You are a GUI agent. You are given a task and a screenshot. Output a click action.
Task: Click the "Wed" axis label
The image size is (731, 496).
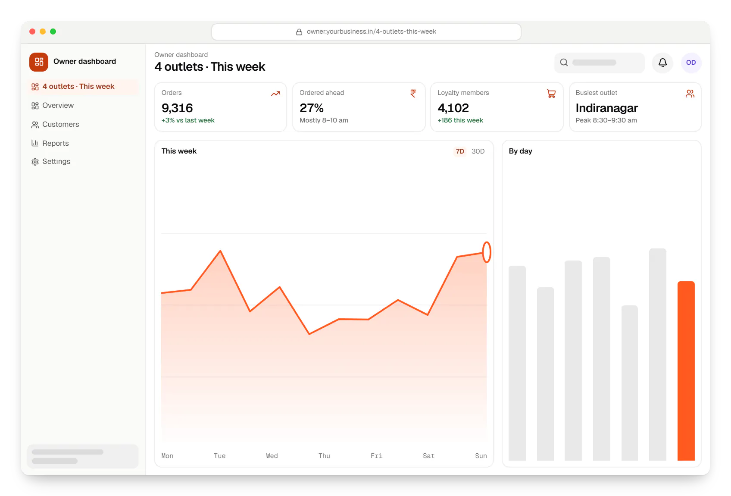click(x=272, y=456)
